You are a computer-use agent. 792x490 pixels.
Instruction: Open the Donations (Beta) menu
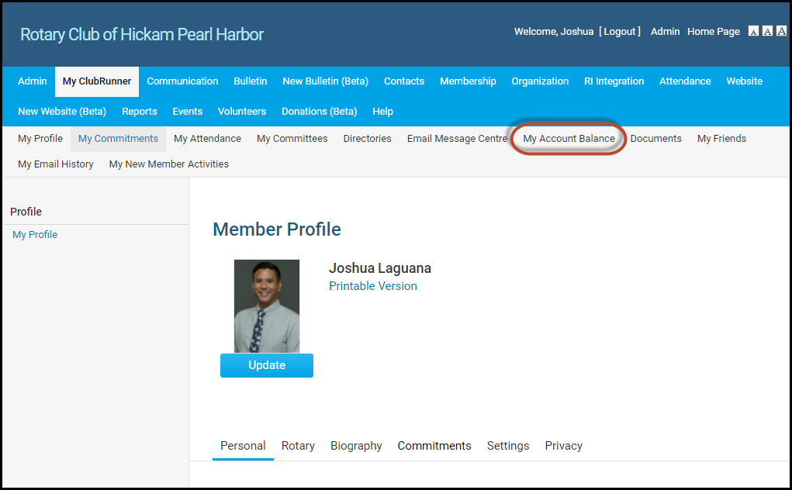click(x=319, y=112)
